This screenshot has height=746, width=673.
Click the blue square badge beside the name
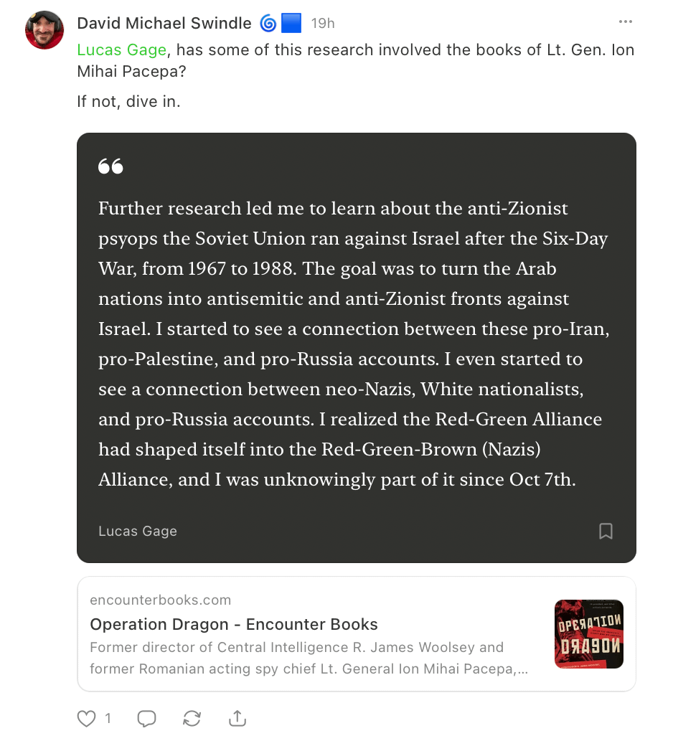[291, 23]
